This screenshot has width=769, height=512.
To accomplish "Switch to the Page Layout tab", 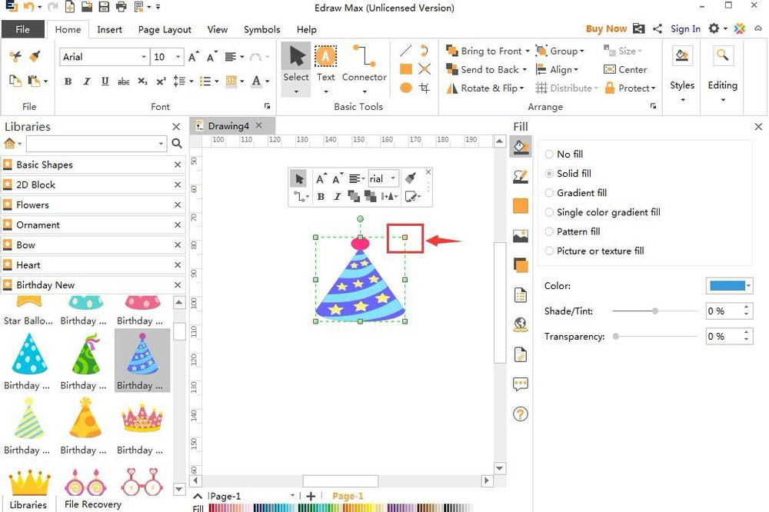I will [165, 29].
